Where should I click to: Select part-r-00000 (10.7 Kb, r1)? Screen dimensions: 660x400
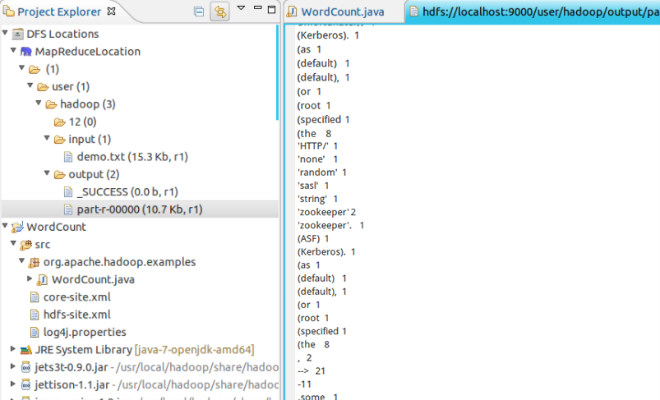[140, 209]
